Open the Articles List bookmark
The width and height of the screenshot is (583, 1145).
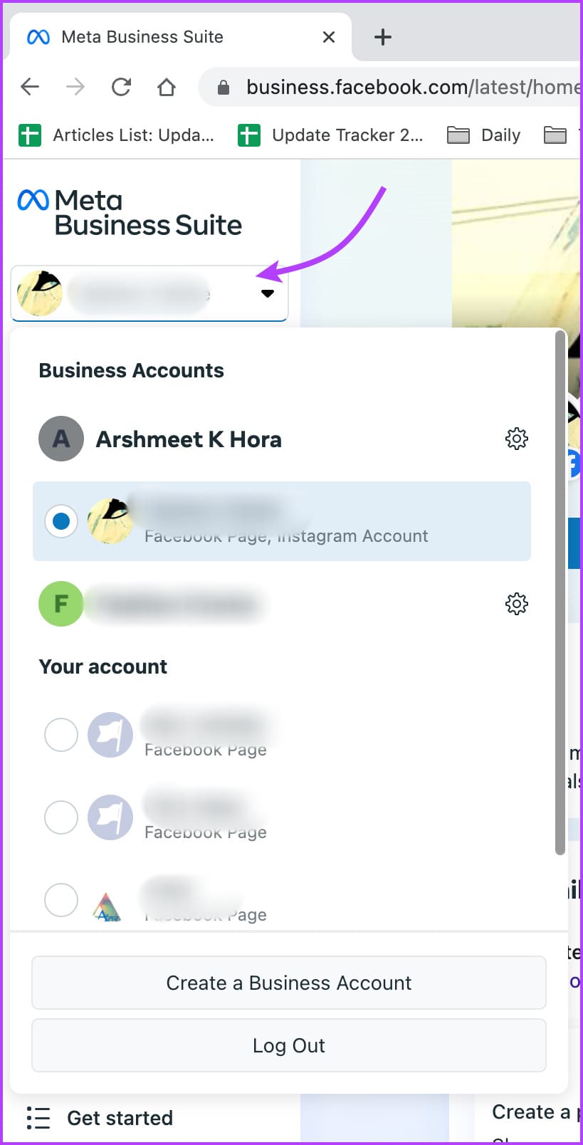(116, 135)
